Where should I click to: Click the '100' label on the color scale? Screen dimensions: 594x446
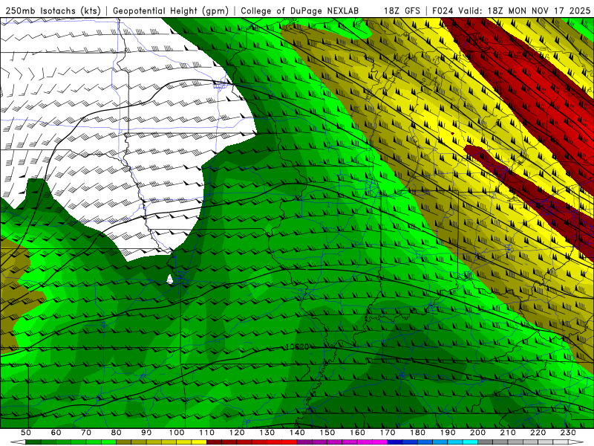point(177,433)
